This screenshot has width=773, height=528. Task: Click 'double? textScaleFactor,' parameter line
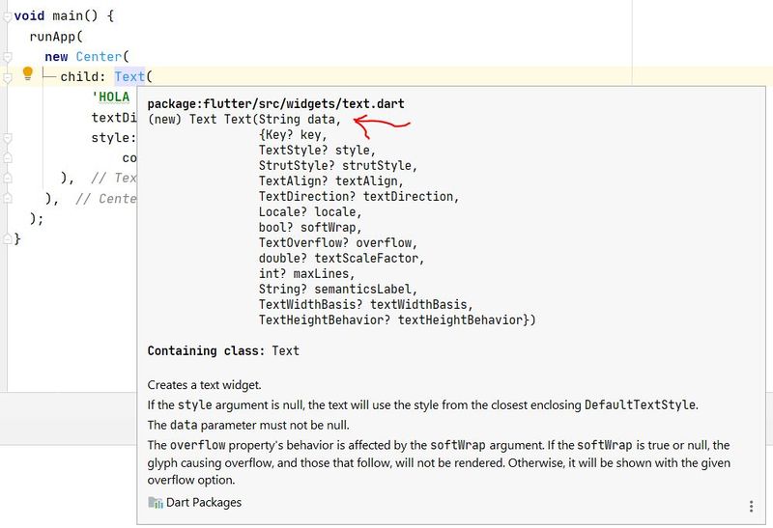(341, 259)
